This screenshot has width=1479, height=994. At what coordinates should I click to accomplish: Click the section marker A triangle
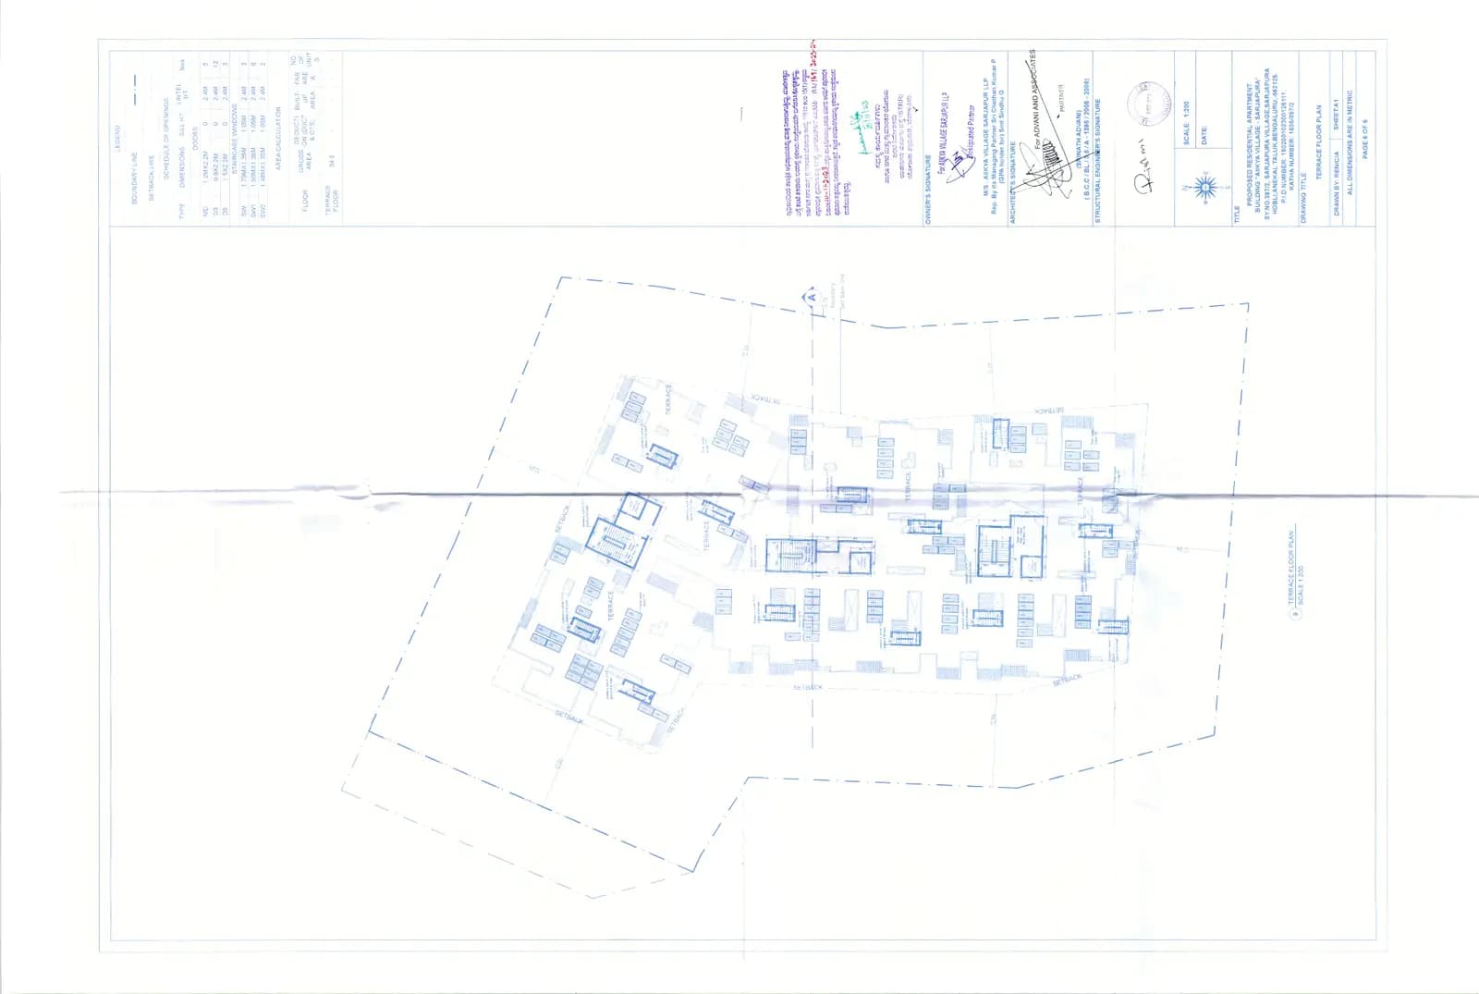point(812,298)
